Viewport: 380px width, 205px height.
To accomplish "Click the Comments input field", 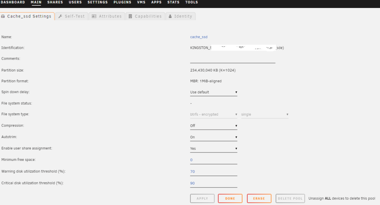I will tap(233, 59).
